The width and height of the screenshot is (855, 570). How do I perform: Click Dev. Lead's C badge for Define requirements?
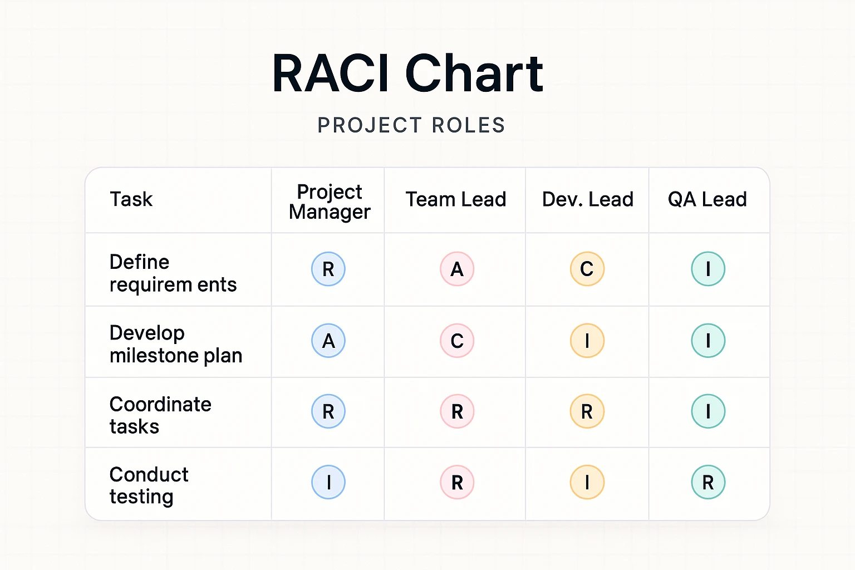587,269
